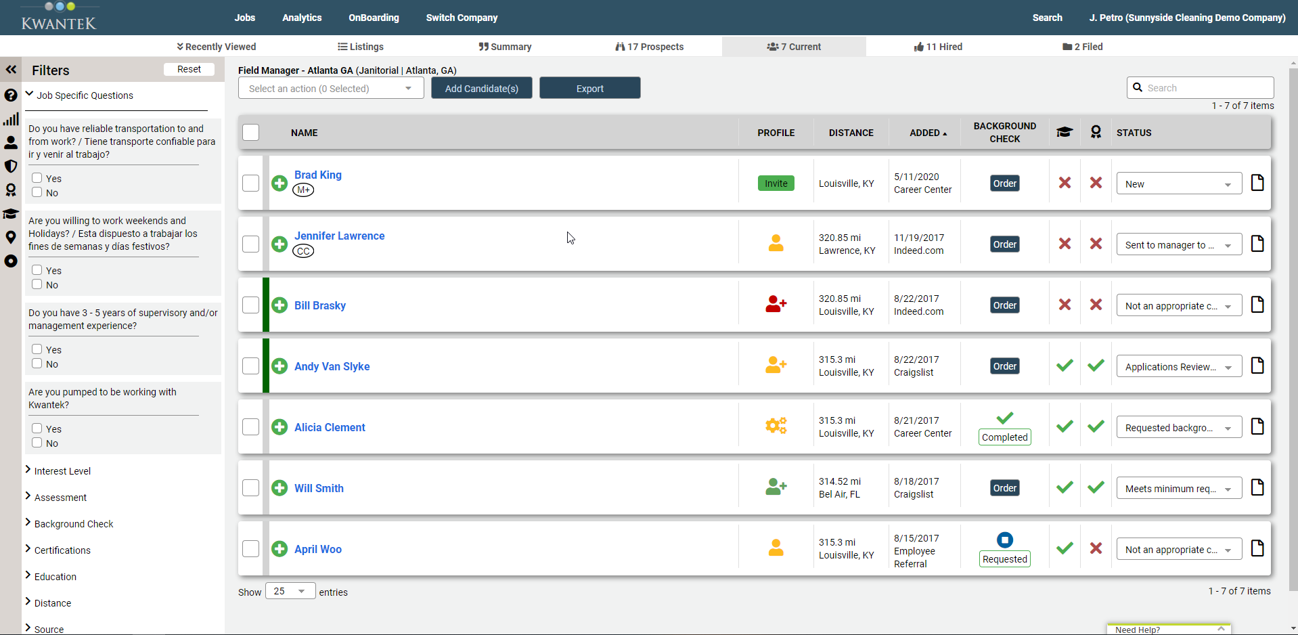The width and height of the screenshot is (1298, 635).
Task: Click Alicia Clement's gears profile icon
Action: point(776,426)
